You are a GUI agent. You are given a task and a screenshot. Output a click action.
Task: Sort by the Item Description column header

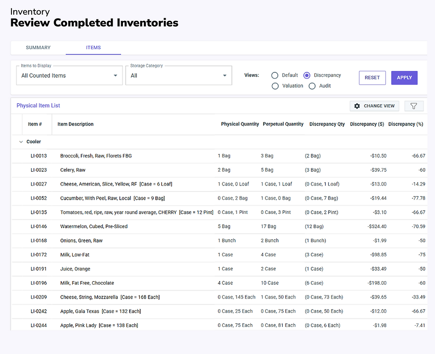[x=75, y=124]
